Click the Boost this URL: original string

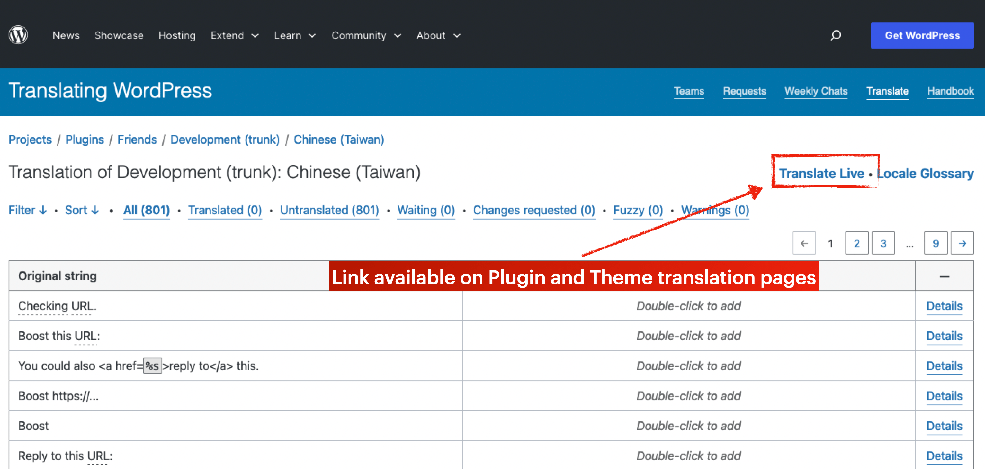[x=59, y=336]
